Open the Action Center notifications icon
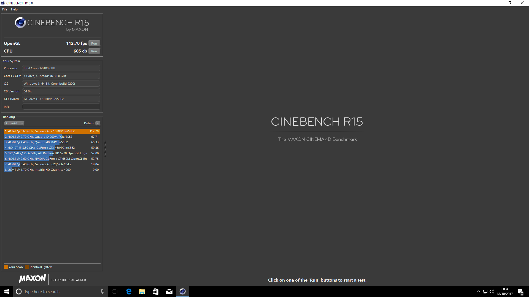 click(520, 291)
